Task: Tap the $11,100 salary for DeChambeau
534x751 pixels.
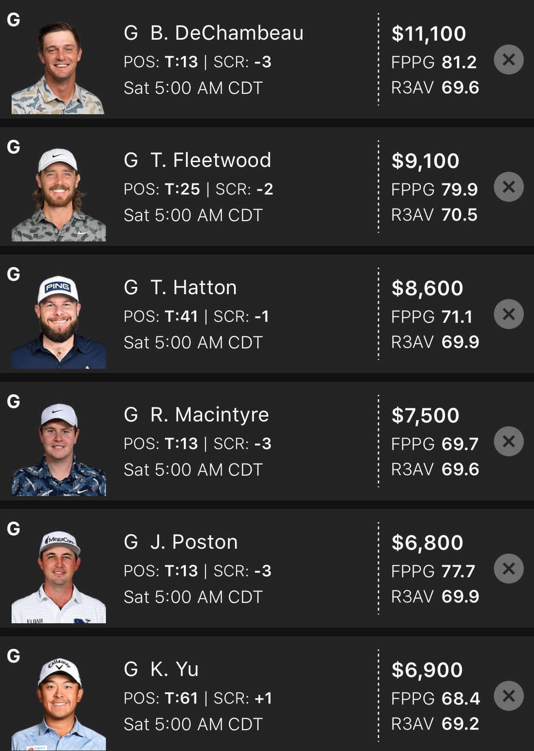Action: click(429, 34)
